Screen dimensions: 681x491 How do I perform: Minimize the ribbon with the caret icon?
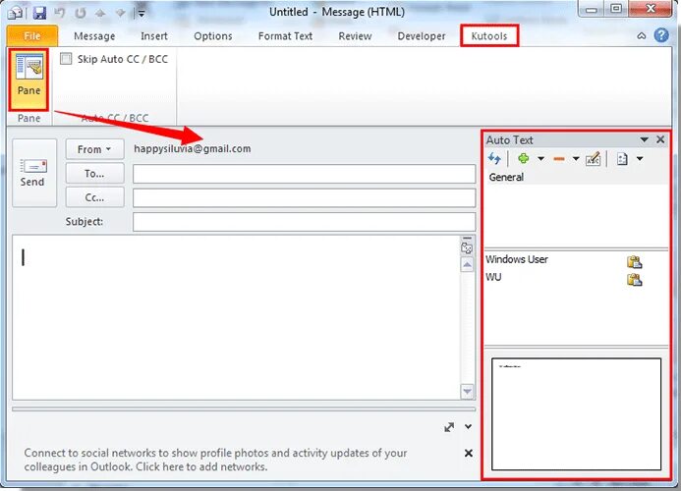(642, 36)
